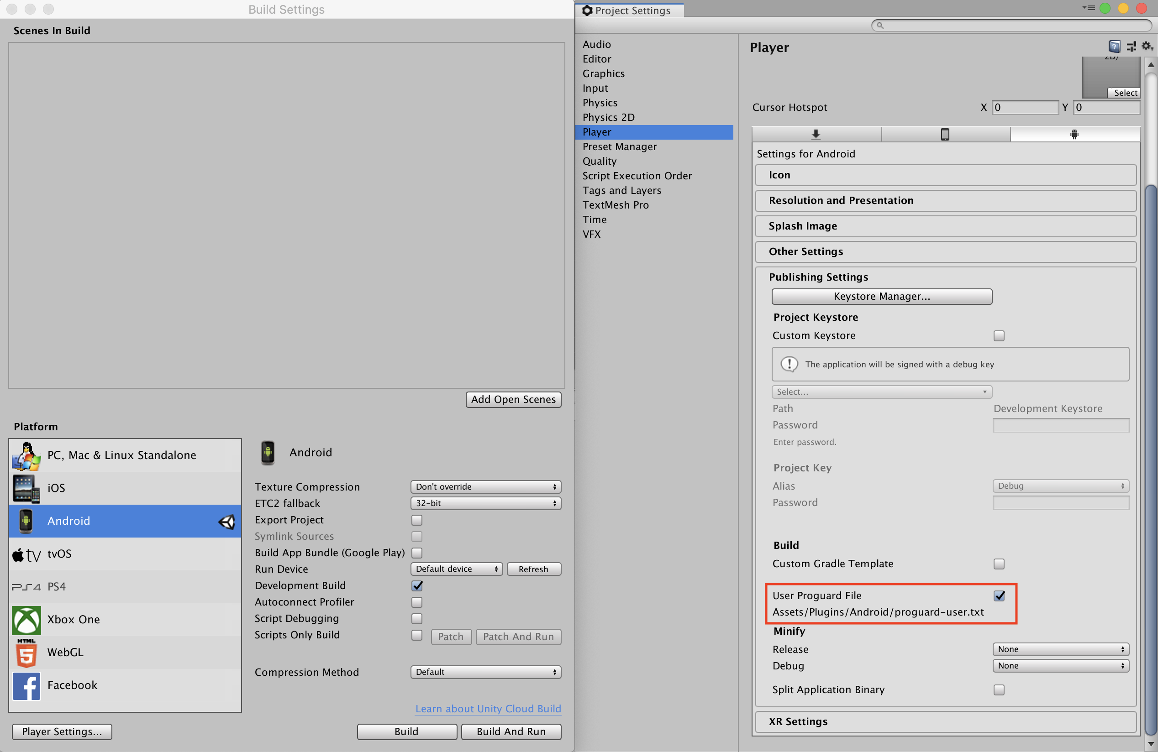Select the Facebook platform icon
Screen dimensions: 1158x752
(25, 684)
